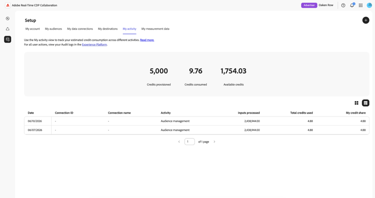Switch to card grid view
The width and height of the screenshot is (375, 198).
click(356, 103)
